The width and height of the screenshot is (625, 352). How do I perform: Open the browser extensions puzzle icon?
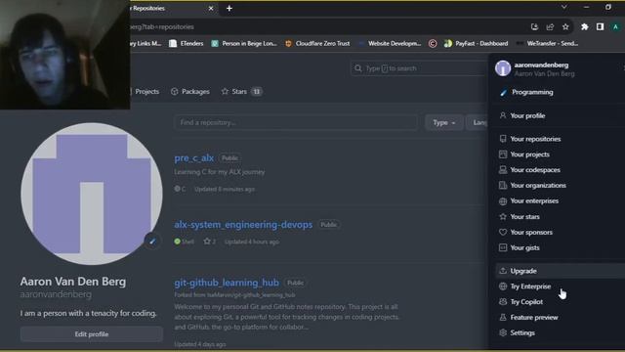click(584, 26)
